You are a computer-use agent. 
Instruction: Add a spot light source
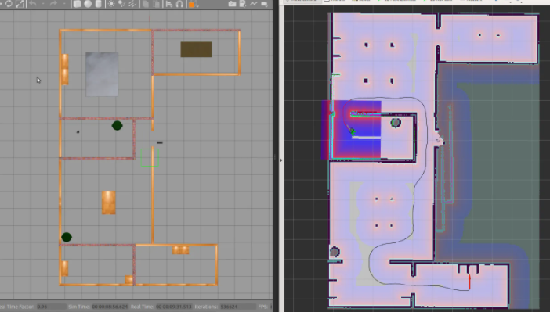coord(121,4)
